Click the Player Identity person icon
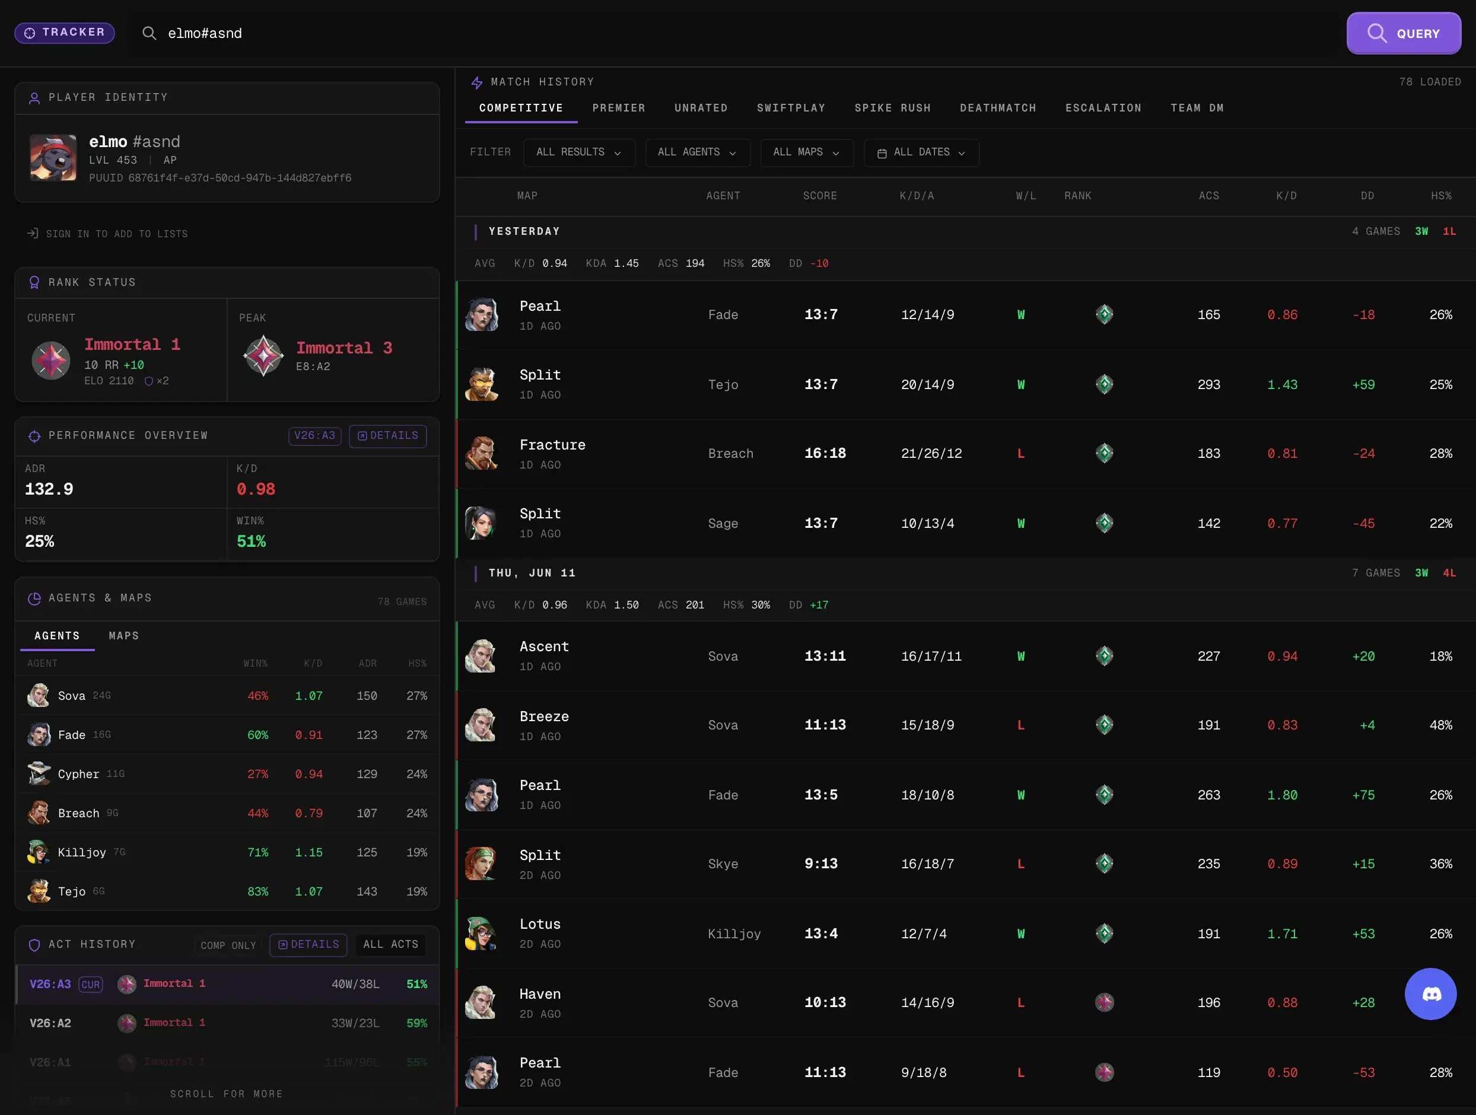1476x1115 pixels. [34, 98]
